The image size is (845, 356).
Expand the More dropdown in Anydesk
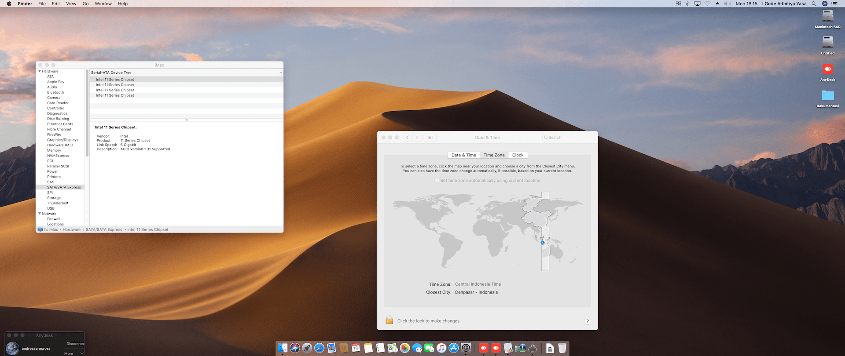[73, 353]
